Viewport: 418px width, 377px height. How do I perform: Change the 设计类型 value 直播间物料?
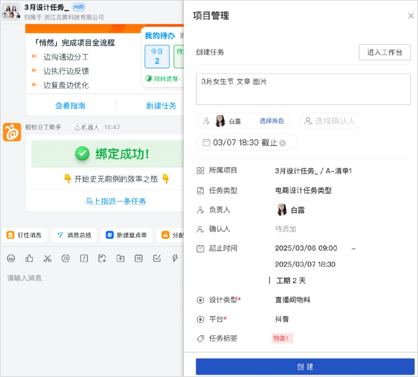pyautogui.click(x=293, y=300)
